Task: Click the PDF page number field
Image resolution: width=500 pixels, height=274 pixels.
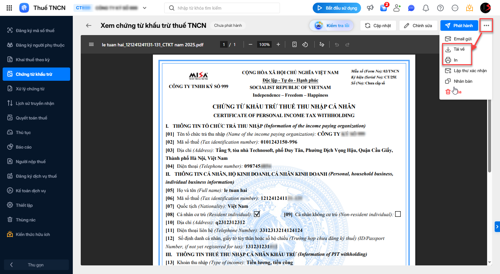Action: [224, 44]
